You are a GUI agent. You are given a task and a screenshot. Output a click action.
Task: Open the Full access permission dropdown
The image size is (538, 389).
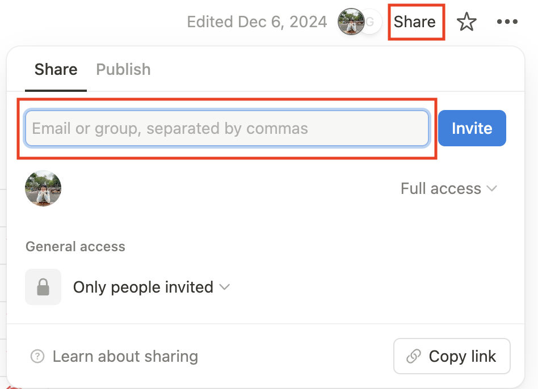point(448,189)
